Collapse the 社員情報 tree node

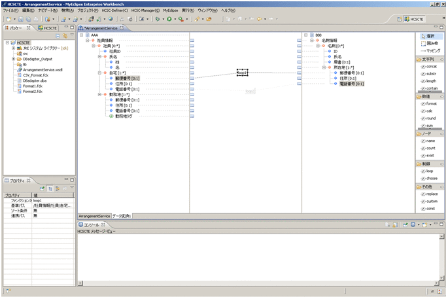coord(88,41)
